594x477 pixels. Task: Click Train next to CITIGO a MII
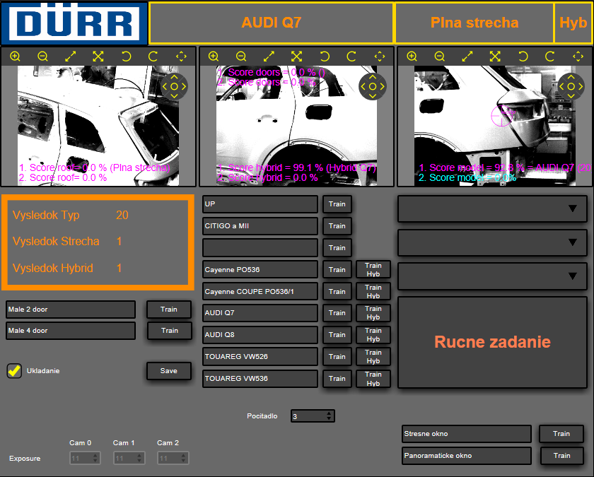337,226
